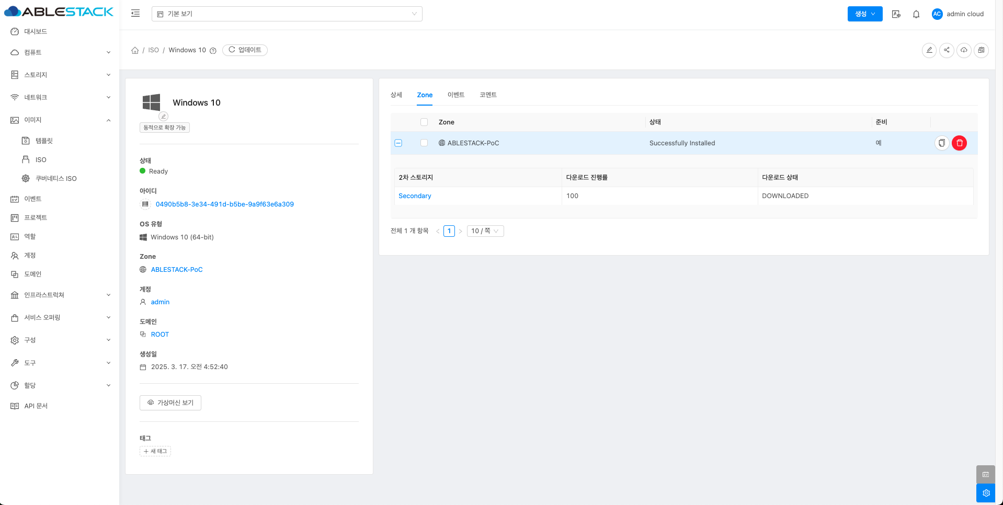Collapse the sidebar with the menu fold icon
Screen dimensions: 1003x505
(x=135, y=14)
